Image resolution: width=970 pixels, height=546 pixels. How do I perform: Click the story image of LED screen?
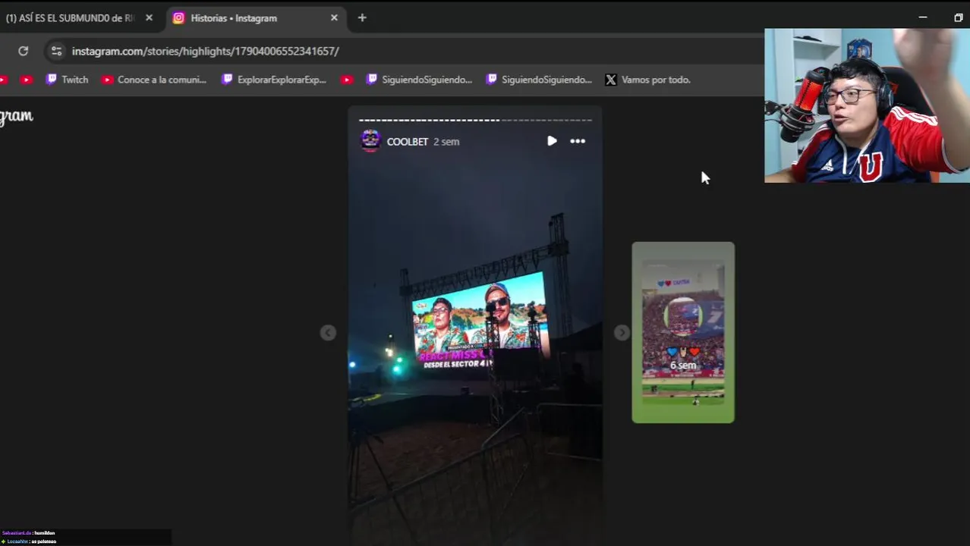[480, 320]
